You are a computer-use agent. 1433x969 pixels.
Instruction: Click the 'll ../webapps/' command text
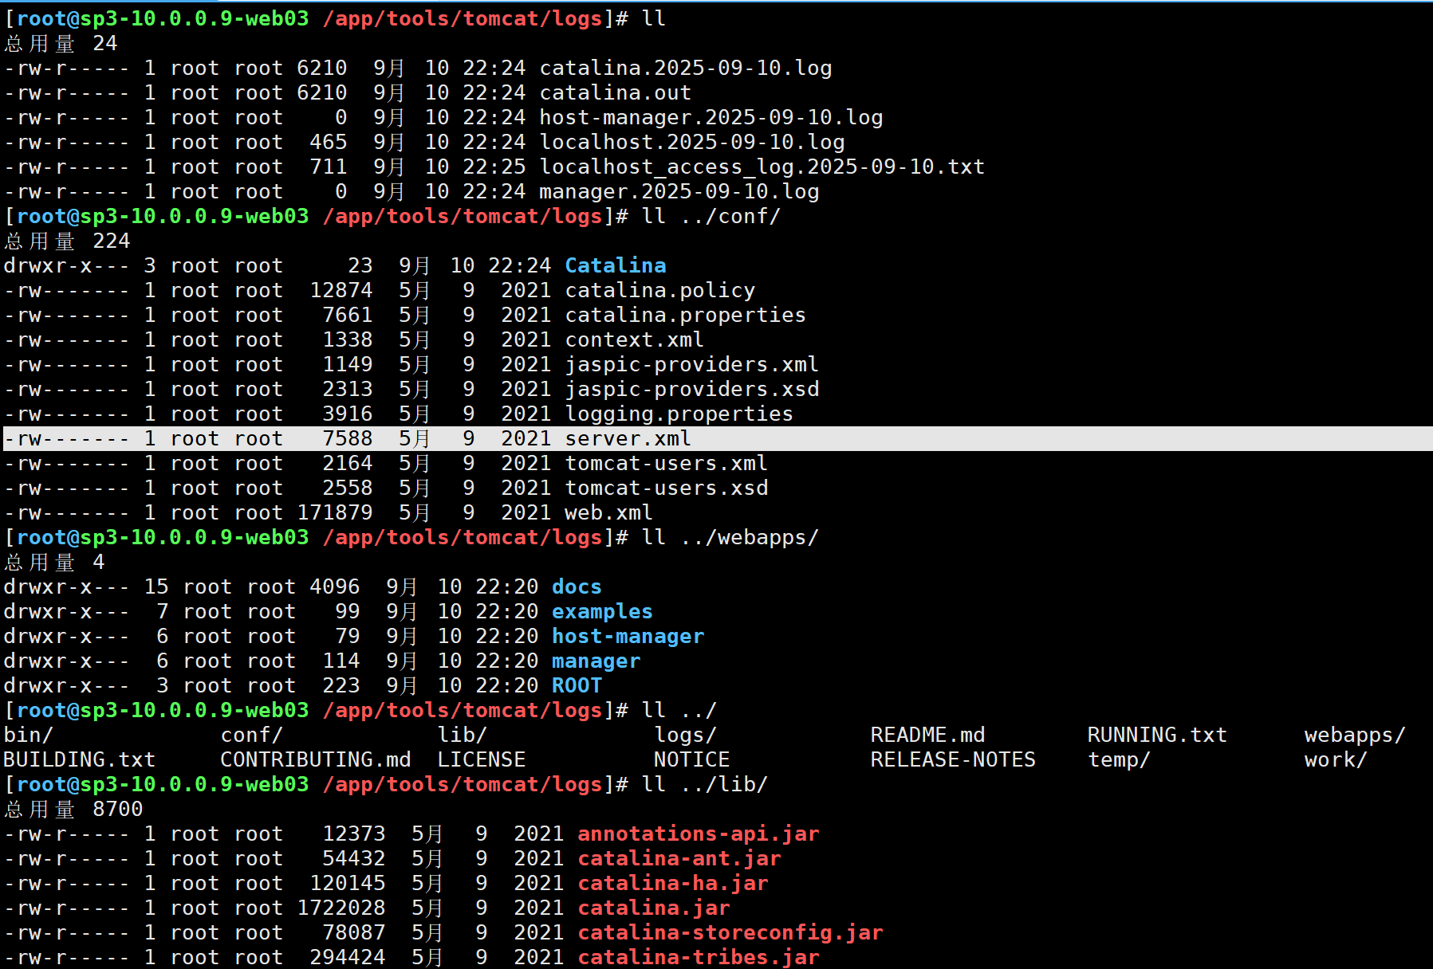tap(730, 537)
